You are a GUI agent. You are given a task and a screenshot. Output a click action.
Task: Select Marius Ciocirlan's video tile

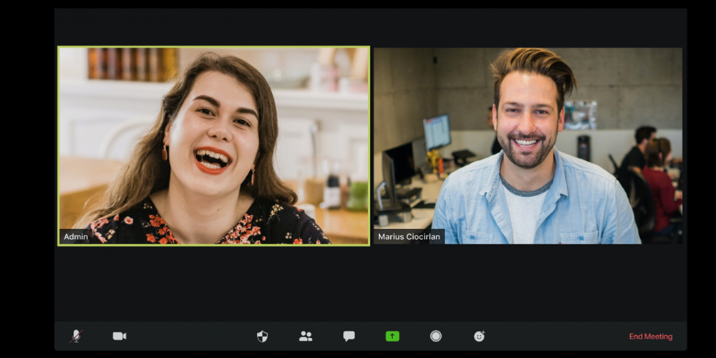pyautogui.click(x=528, y=145)
